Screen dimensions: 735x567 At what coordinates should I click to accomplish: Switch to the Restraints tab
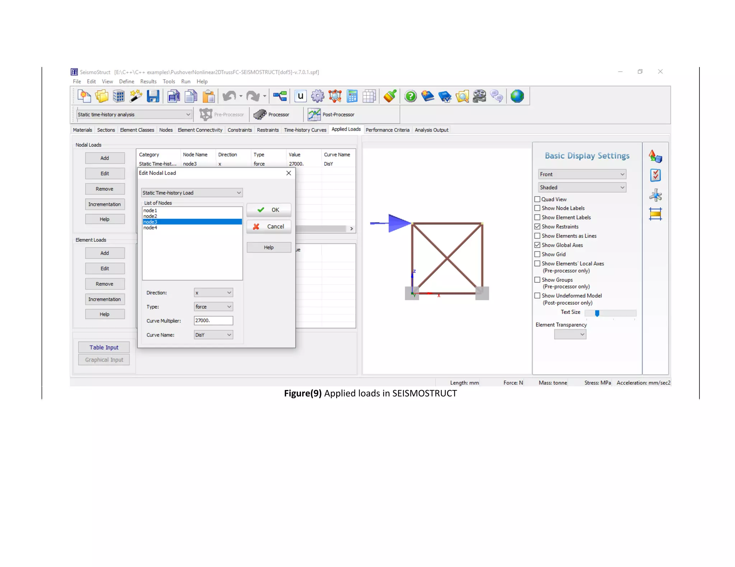[268, 130]
